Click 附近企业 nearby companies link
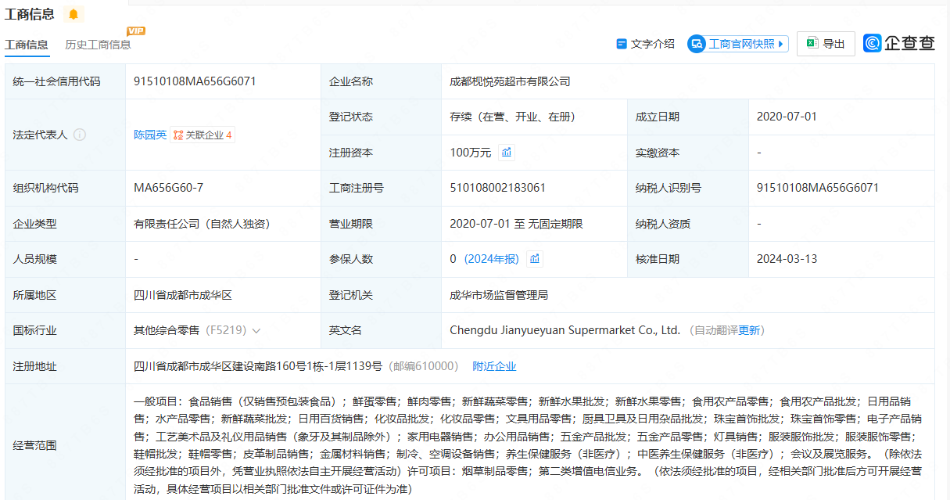 pos(494,366)
